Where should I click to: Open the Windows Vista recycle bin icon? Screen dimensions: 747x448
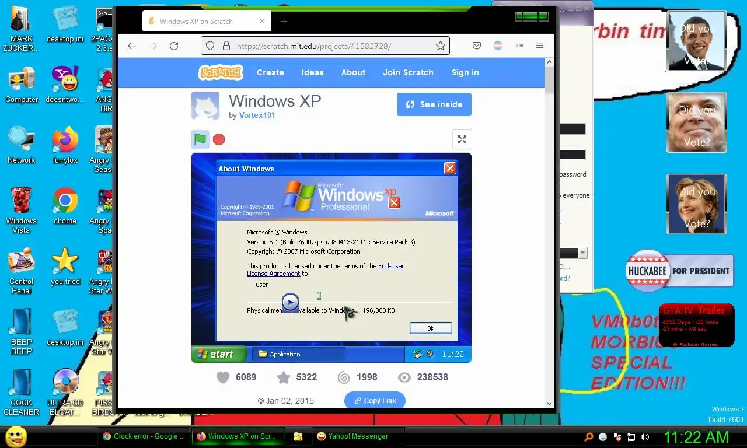pos(22,210)
